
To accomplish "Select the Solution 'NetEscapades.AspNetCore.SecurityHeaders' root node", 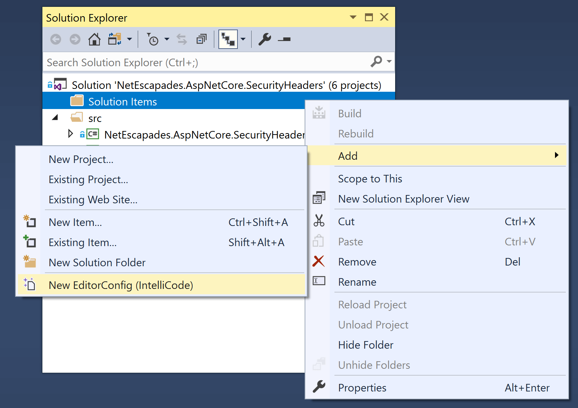I will click(x=218, y=85).
